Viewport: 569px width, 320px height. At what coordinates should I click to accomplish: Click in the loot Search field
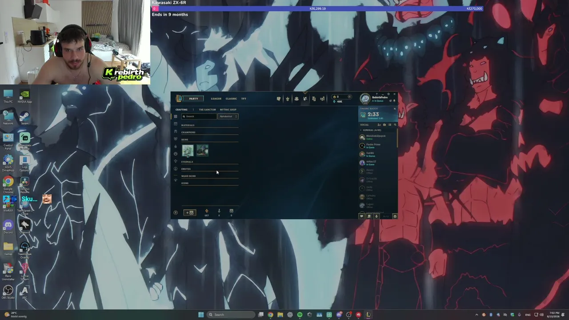[199, 116]
